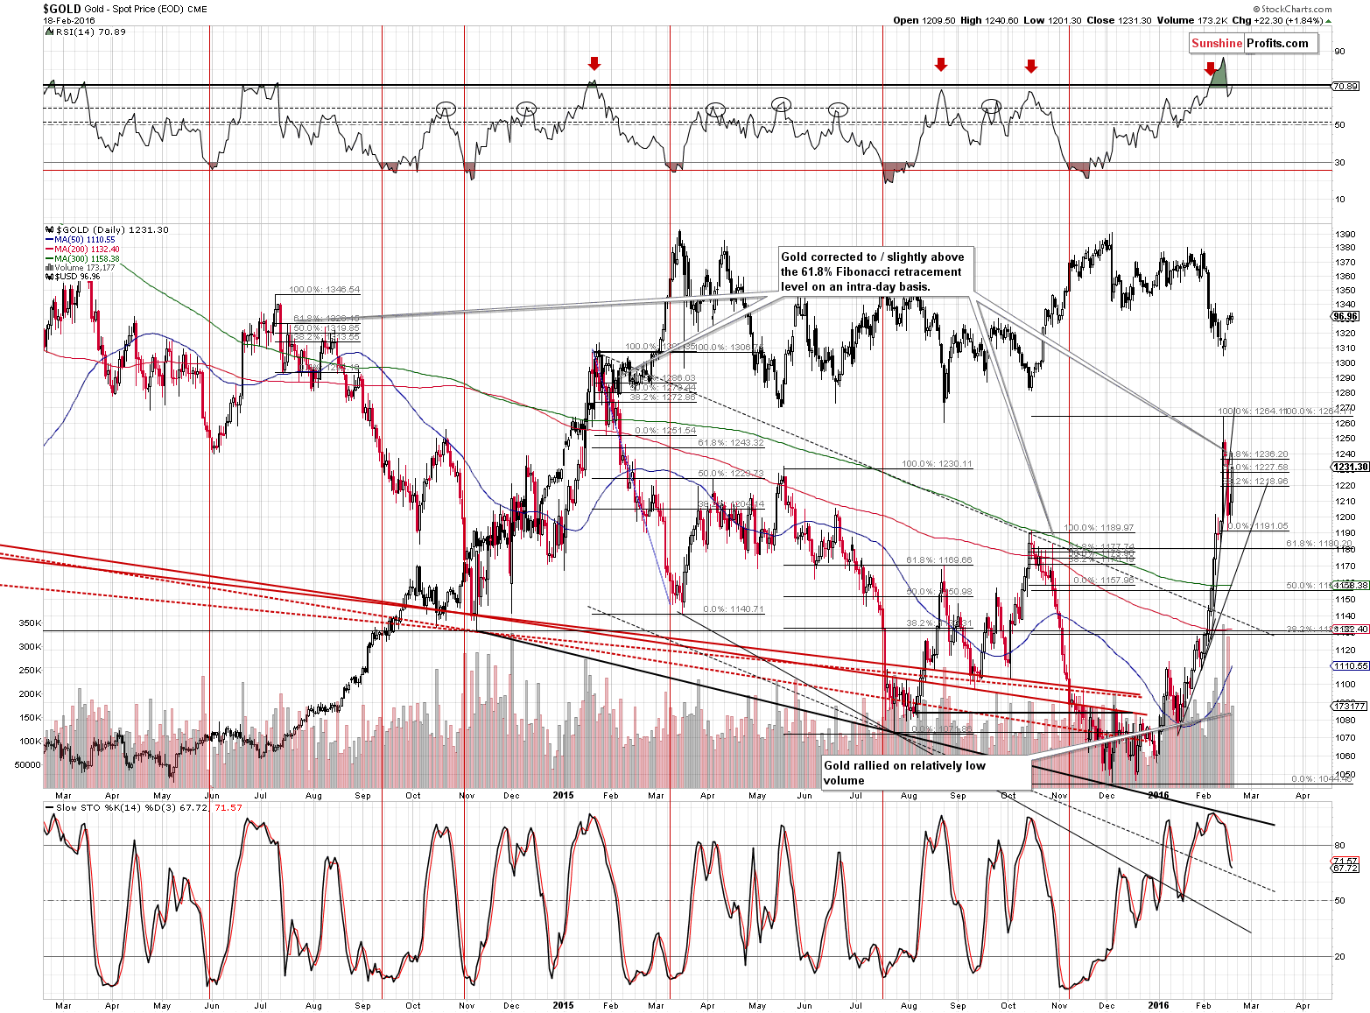Click the 50.0%: 1229.73 Fibonacci label
The width and height of the screenshot is (1370, 1013).
point(731,474)
